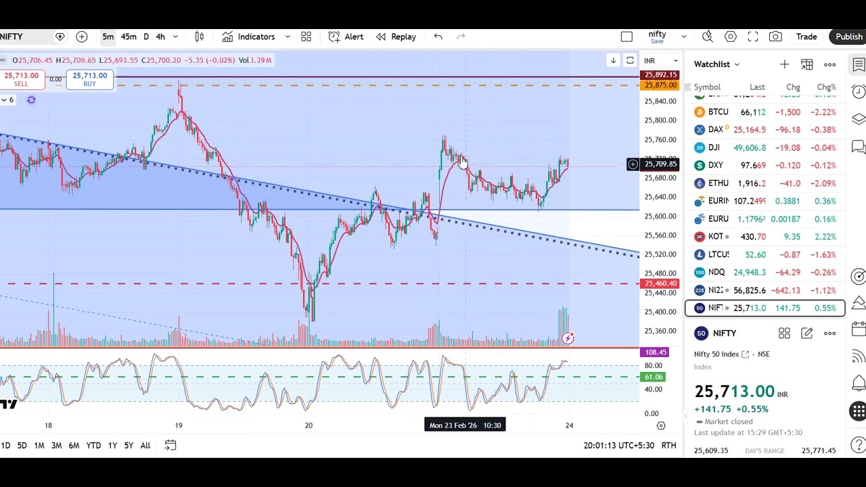This screenshot has width=866, height=487.
Task: Open the Trade panel
Action: click(806, 37)
